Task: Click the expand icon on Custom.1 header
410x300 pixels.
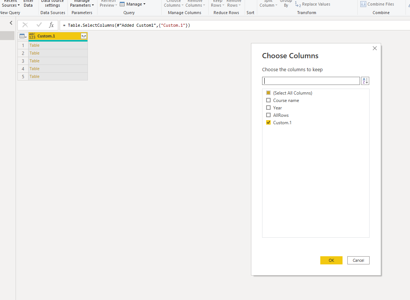Action: (x=84, y=36)
